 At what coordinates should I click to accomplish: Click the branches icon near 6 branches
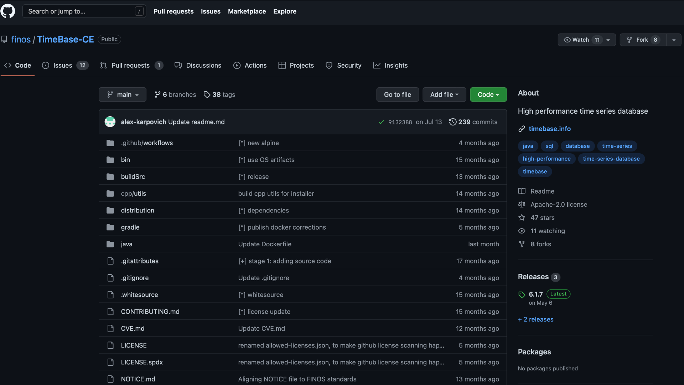[157, 94]
